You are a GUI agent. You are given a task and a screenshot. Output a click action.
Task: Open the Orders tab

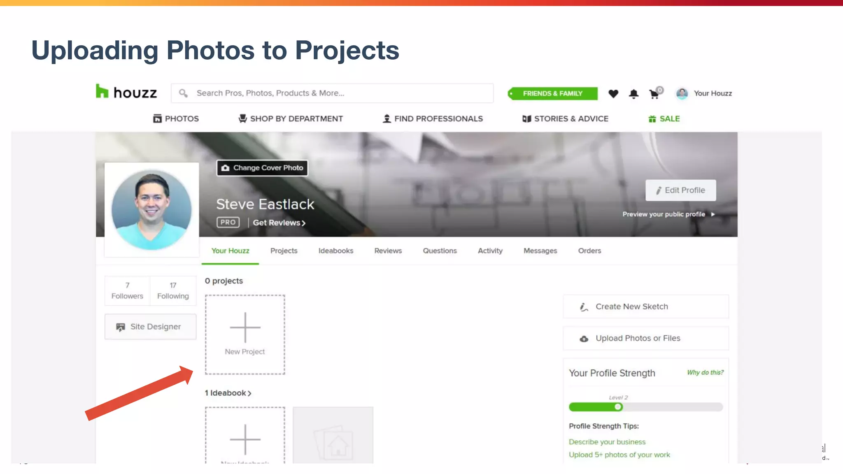589,251
